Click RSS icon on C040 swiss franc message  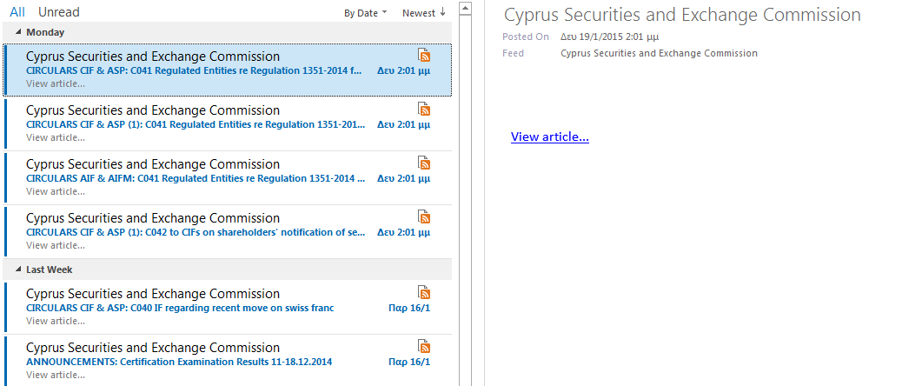pos(424,293)
